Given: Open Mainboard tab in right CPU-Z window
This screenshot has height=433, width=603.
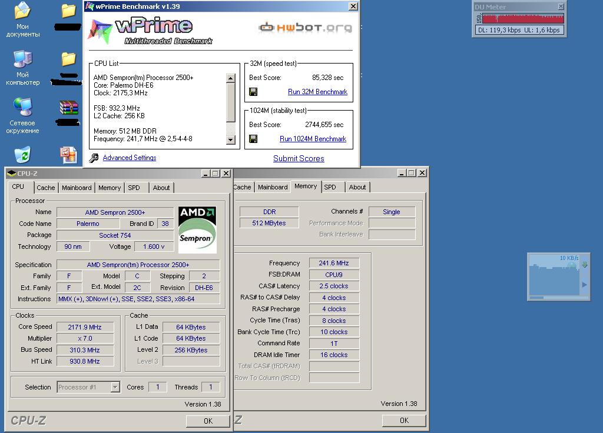Looking at the screenshot, I should point(273,187).
